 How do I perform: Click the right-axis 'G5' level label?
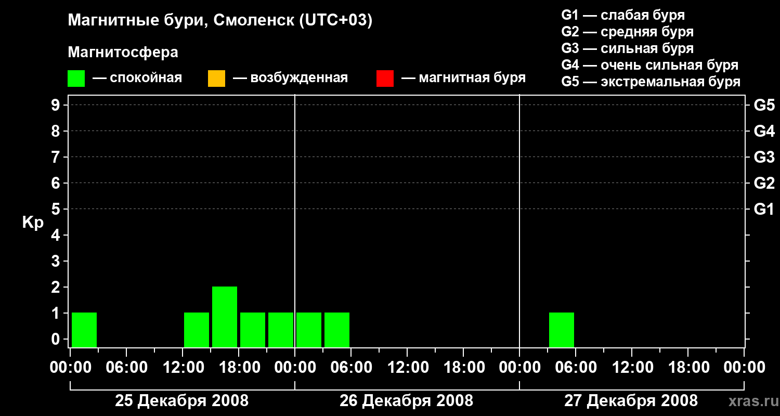[x=764, y=105]
